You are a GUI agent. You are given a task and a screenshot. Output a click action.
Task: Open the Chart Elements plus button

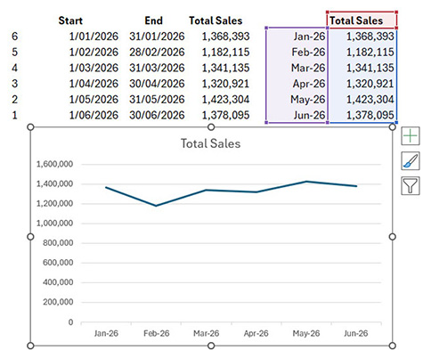[x=411, y=136]
